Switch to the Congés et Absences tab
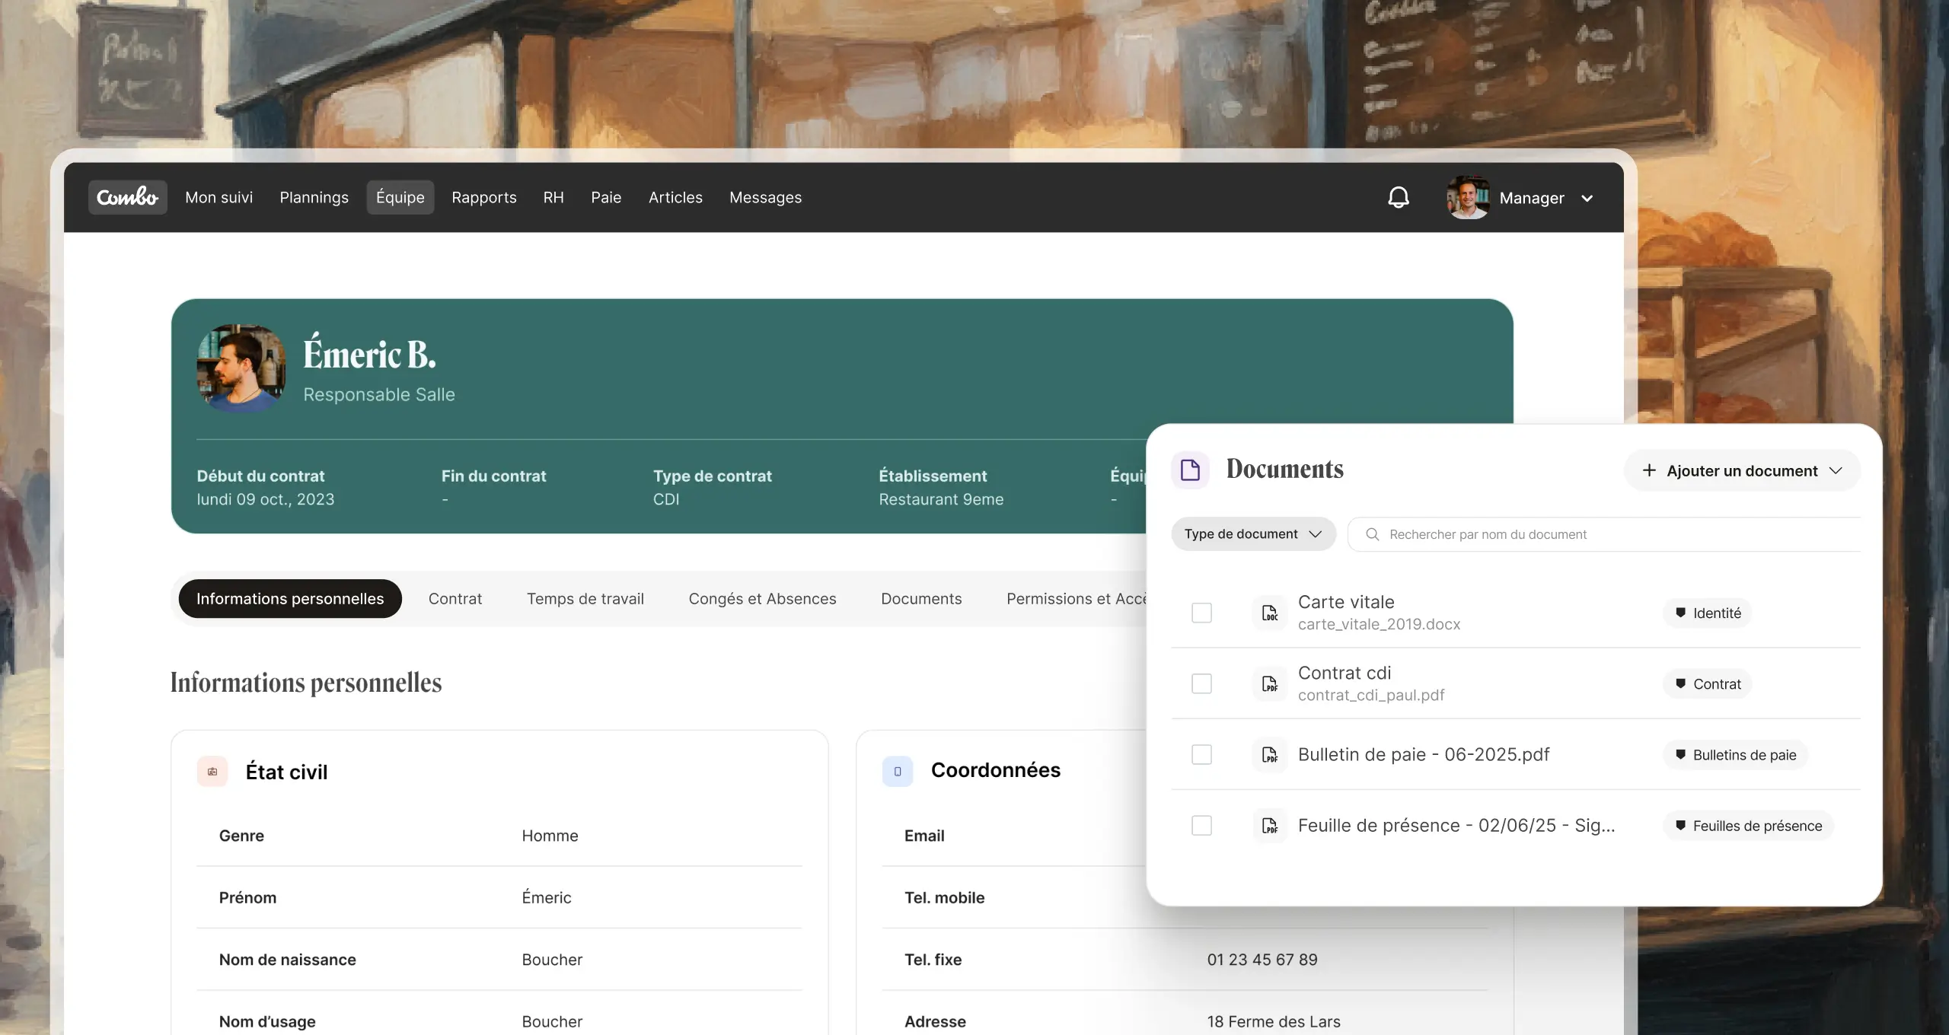Screen dimensions: 1949x1035 pyautogui.click(x=762, y=599)
